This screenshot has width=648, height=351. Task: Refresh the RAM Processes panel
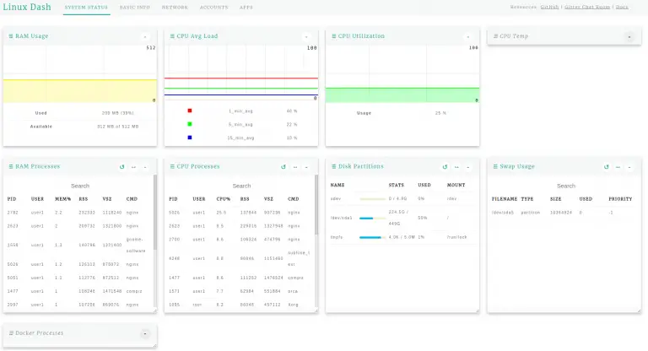[122, 167]
